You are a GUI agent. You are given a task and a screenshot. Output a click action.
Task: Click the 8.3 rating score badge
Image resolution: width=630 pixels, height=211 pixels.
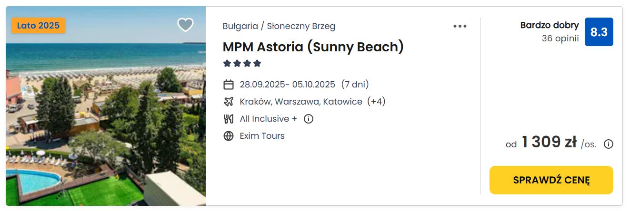pos(599,32)
